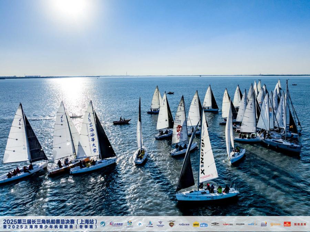310x232 pixels.
Task: Click the leftmost sailboat's white mainsail
Action: click(x=16, y=138)
